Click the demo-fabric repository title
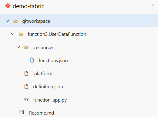Screen dimensions: 158x117 29,6
